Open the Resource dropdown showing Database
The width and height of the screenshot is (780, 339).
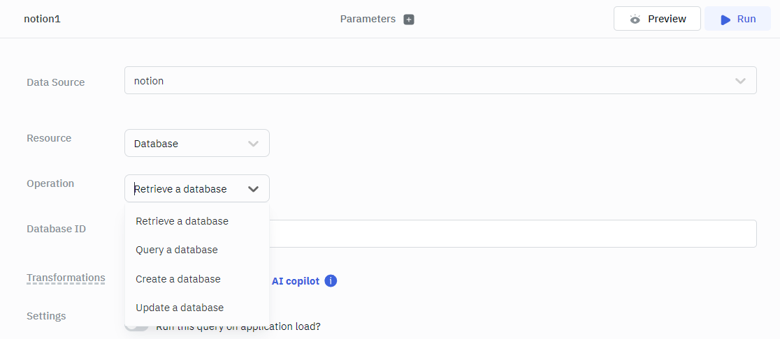[x=189, y=144]
